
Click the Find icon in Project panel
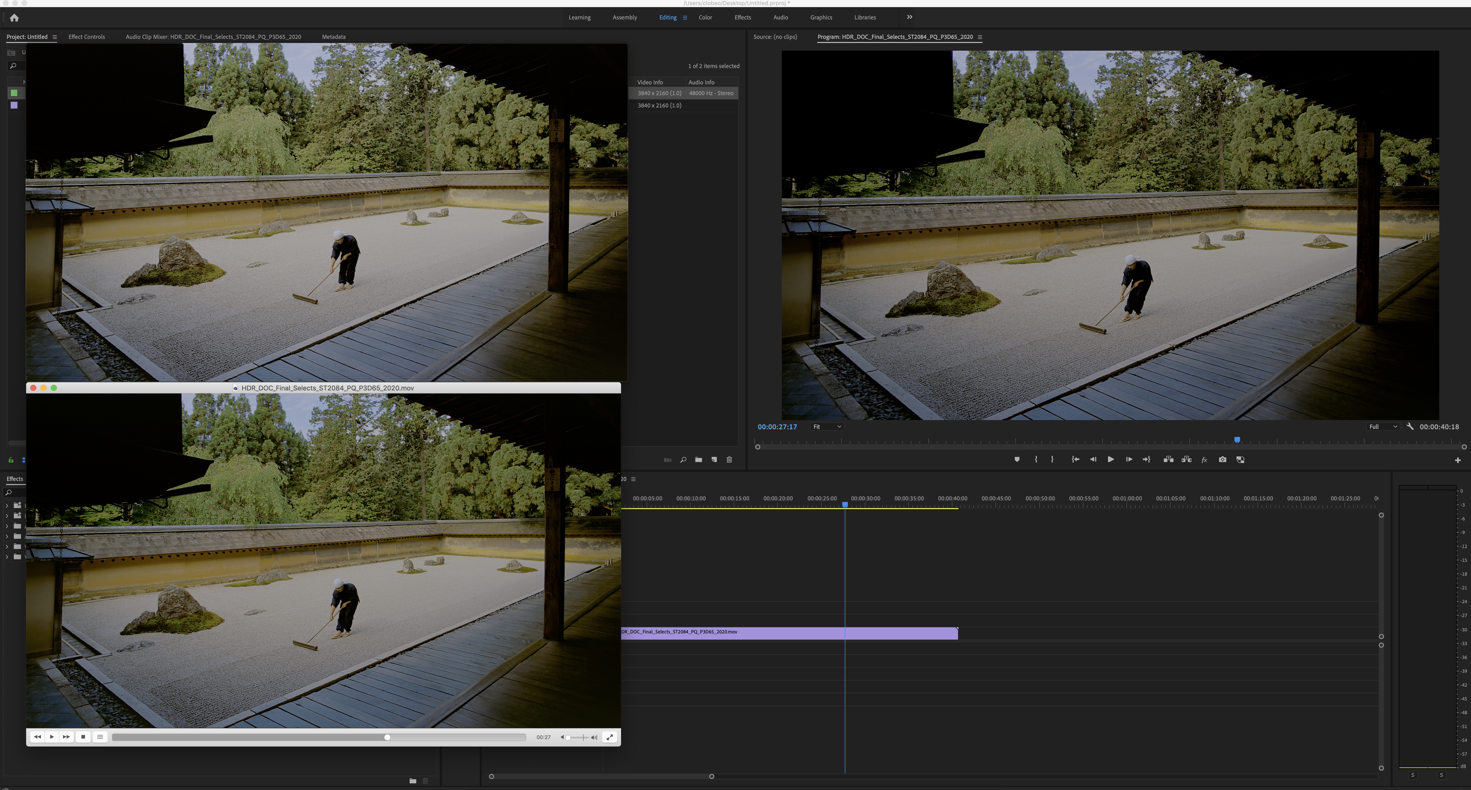click(683, 460)
